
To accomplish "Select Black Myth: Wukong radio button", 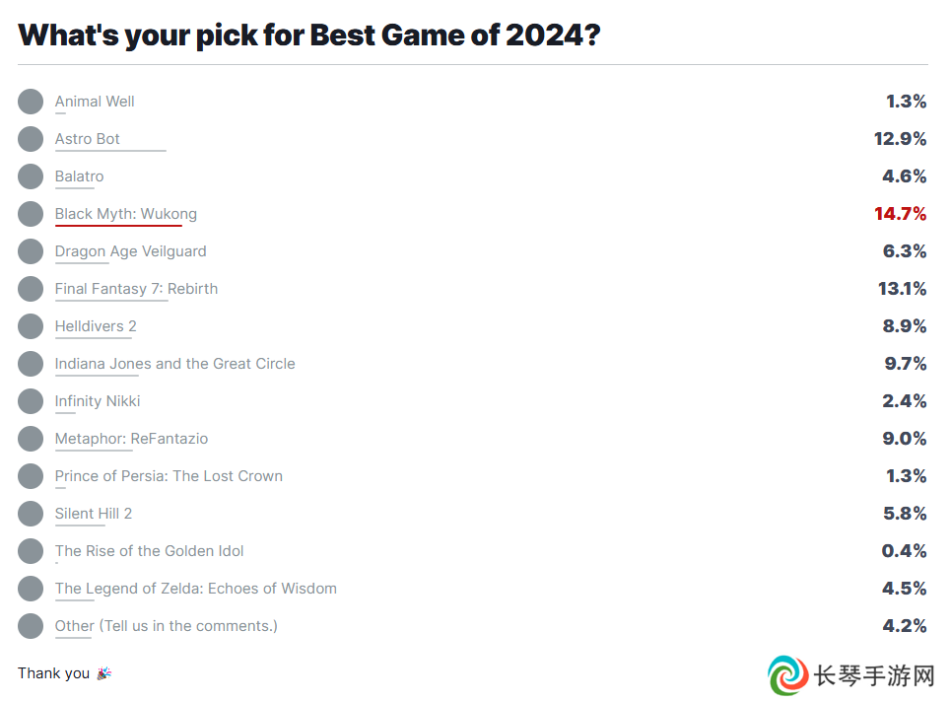I will pyautogui.click(x=31, y=214).
